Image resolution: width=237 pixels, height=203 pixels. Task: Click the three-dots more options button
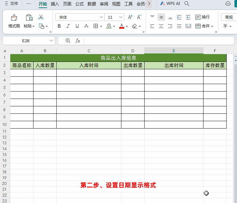pyautogui.click(x=29, y=4)
